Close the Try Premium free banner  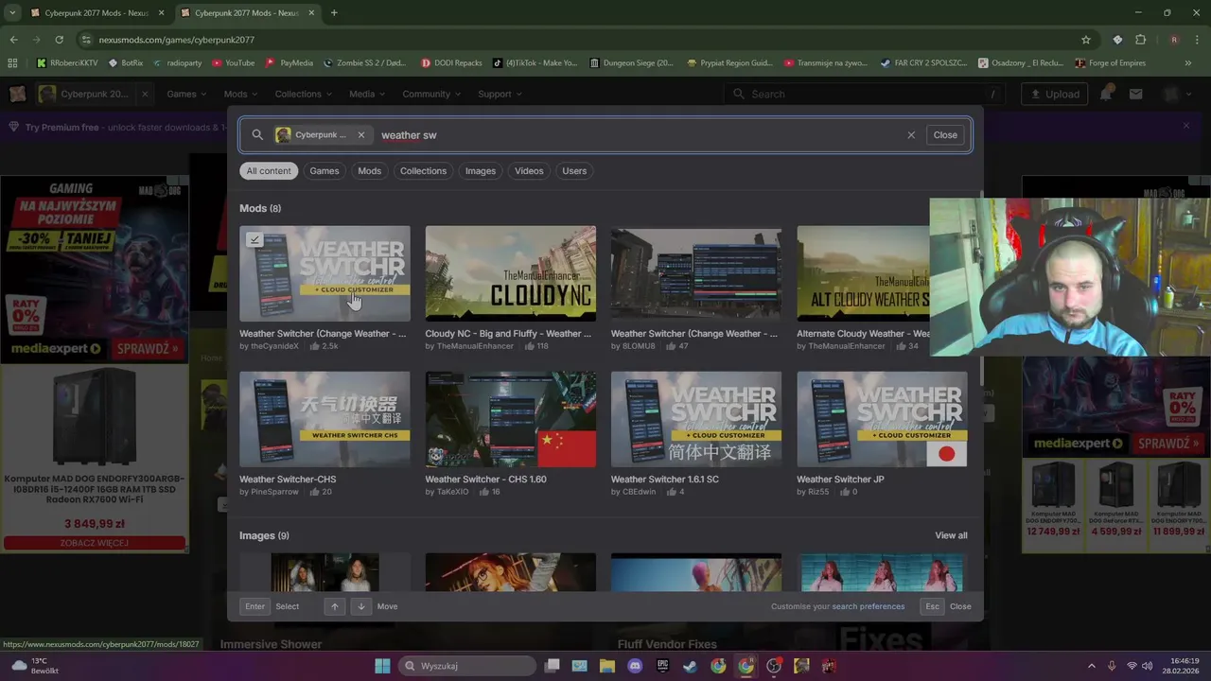click(x=1185, y=126)
